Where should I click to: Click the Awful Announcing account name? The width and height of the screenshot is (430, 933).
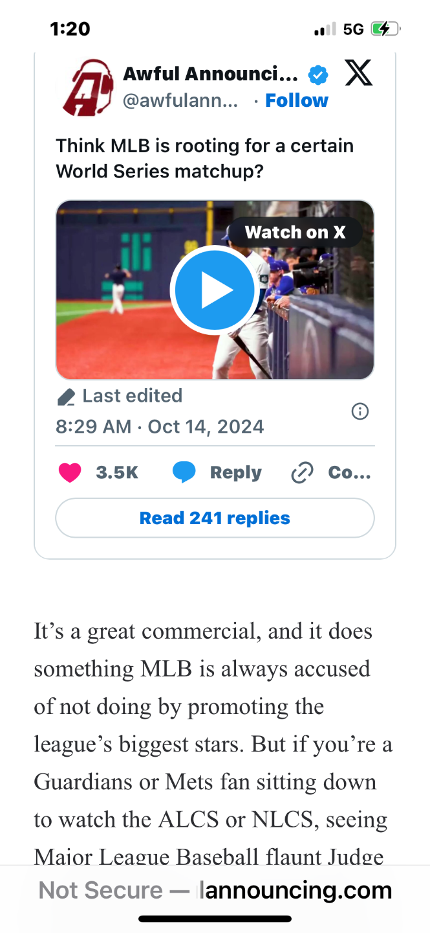(210, 75)
